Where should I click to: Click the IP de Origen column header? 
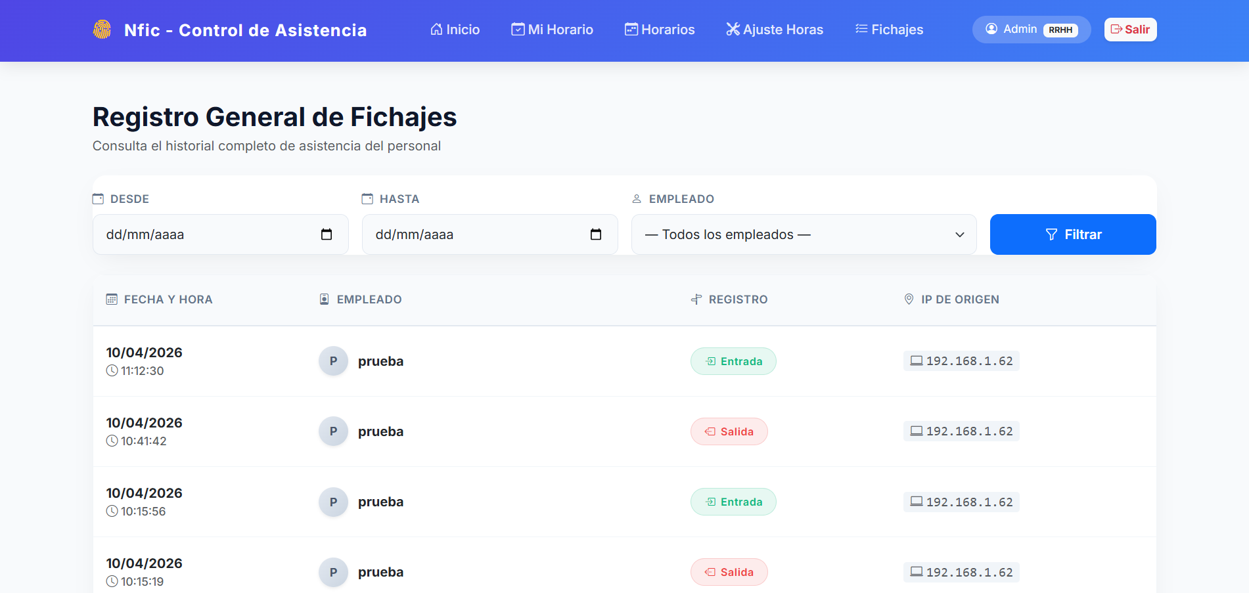click(951, 299)
